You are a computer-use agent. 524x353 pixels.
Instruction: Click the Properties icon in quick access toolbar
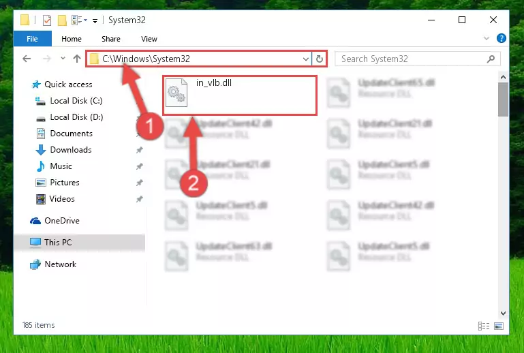[x=47, y=20]
